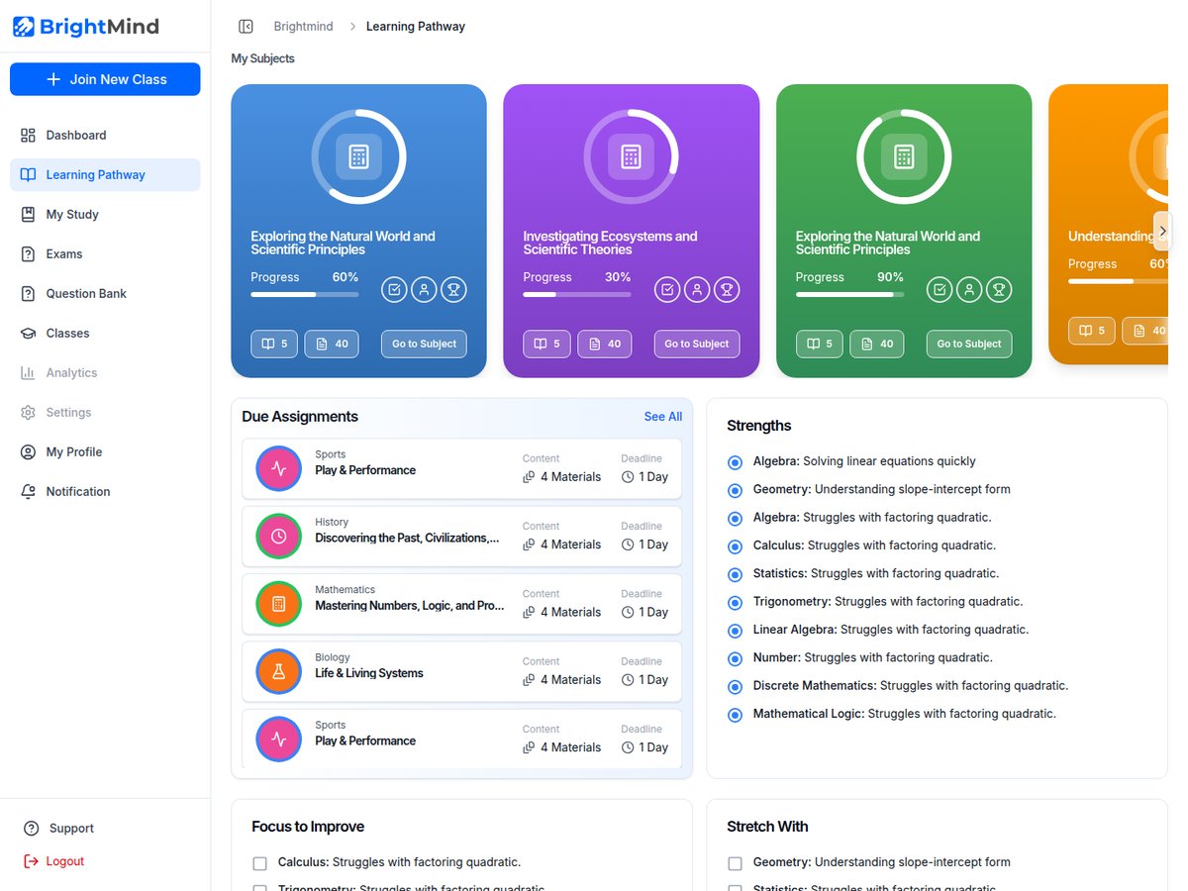This screenshot has width=1188, height=891.
Task: Click the 30% progress bar on the purple card
Action: coord(577,294)
